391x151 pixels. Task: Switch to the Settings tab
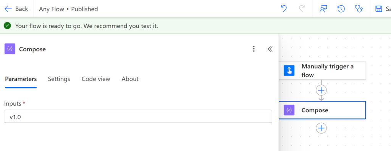59,79
